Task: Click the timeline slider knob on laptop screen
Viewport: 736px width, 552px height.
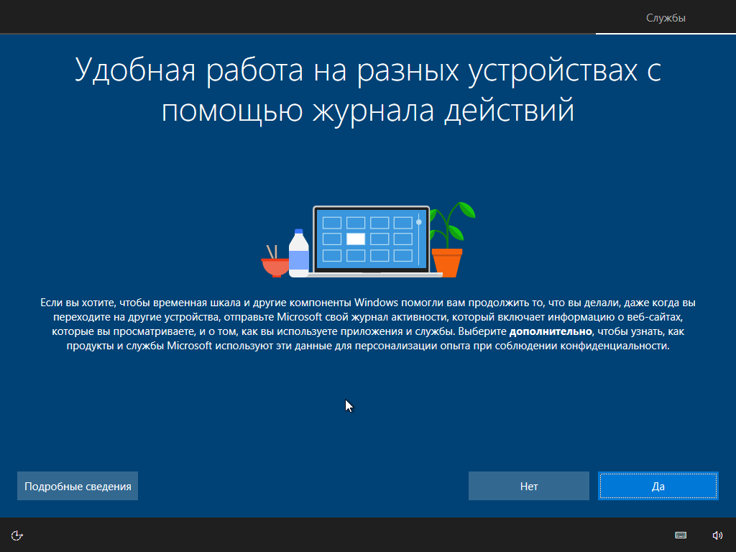Action: (x=419, y=222)
